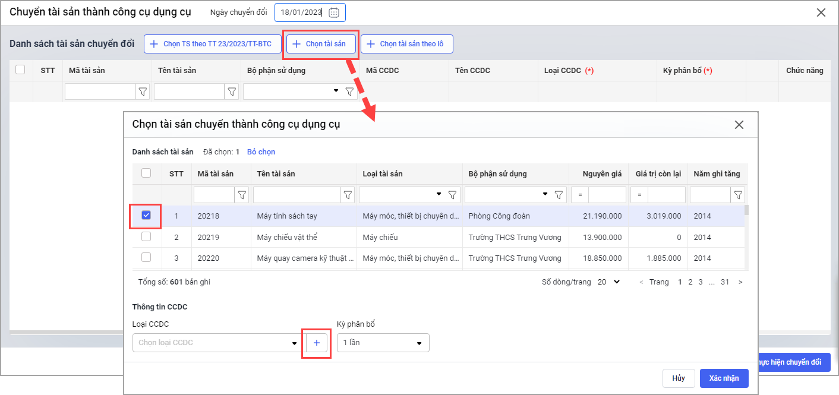Image resolution: width=839 pixels, height=395 pixels.
Task: Change Số dòng/trang rows per page dropdown
Action: point(608,282)
